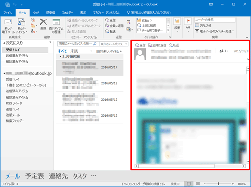The width and height of the screenshot is (251, 187).
Task: Select the 上司に転送 quick step
Action: point(151,25)
